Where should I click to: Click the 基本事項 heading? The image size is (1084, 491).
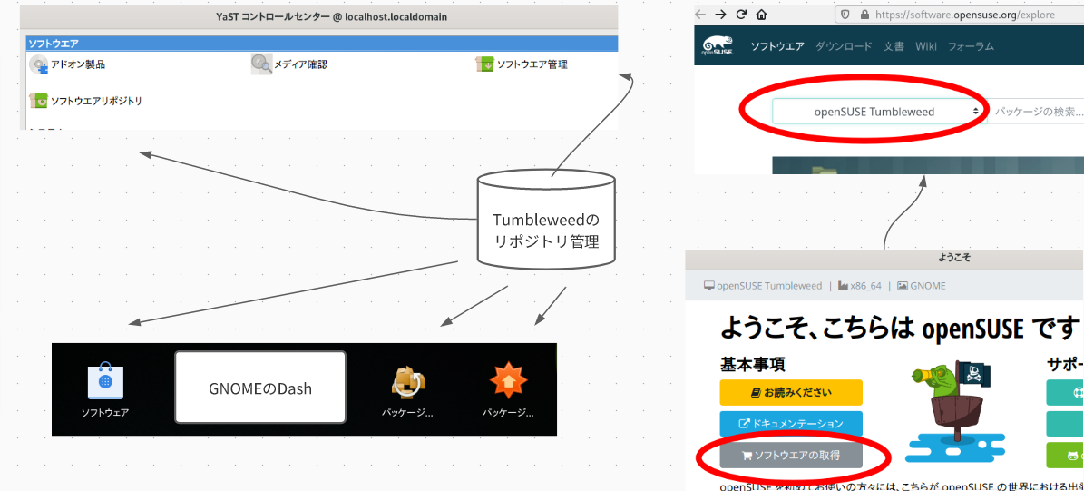(752, 364)
